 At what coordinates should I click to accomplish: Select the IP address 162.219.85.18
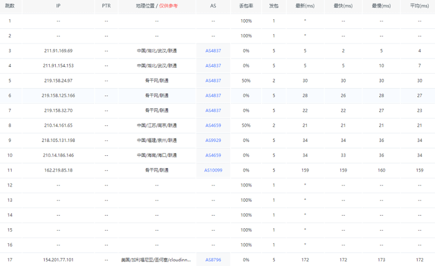coord(58,170)
